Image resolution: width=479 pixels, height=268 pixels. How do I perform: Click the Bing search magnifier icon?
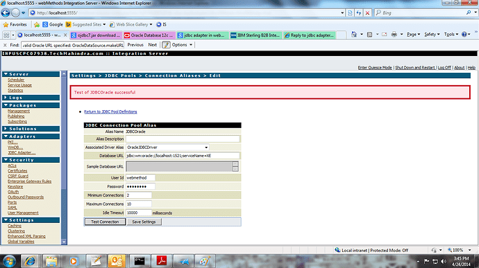coord(469,12)
